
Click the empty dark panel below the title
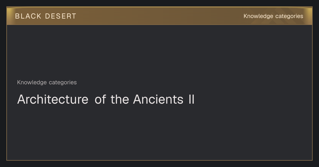click(159, 133)
